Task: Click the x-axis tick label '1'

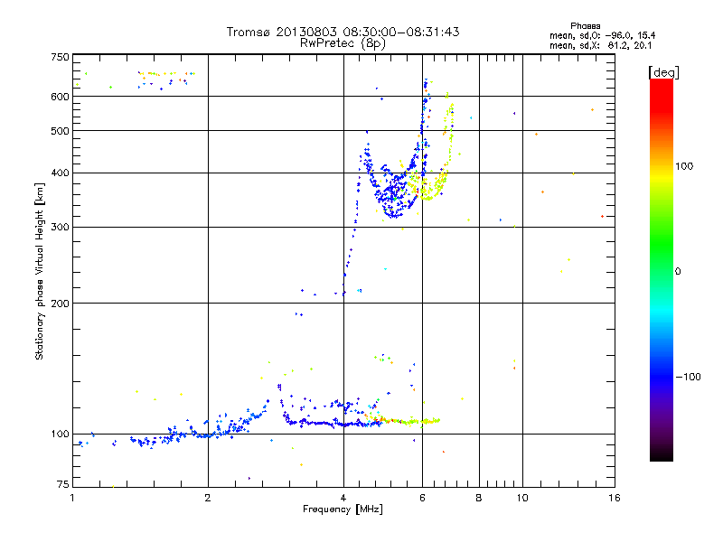Action: tap(72, 498)
